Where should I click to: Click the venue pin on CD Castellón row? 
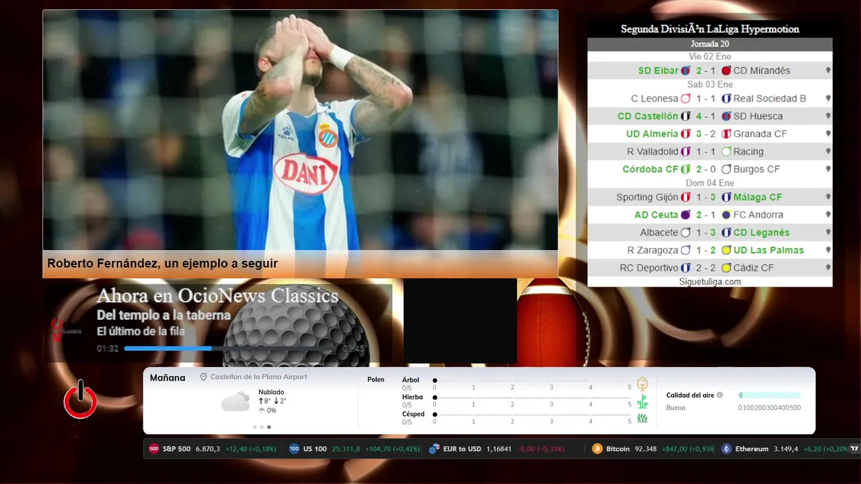[x=828, y=116]
